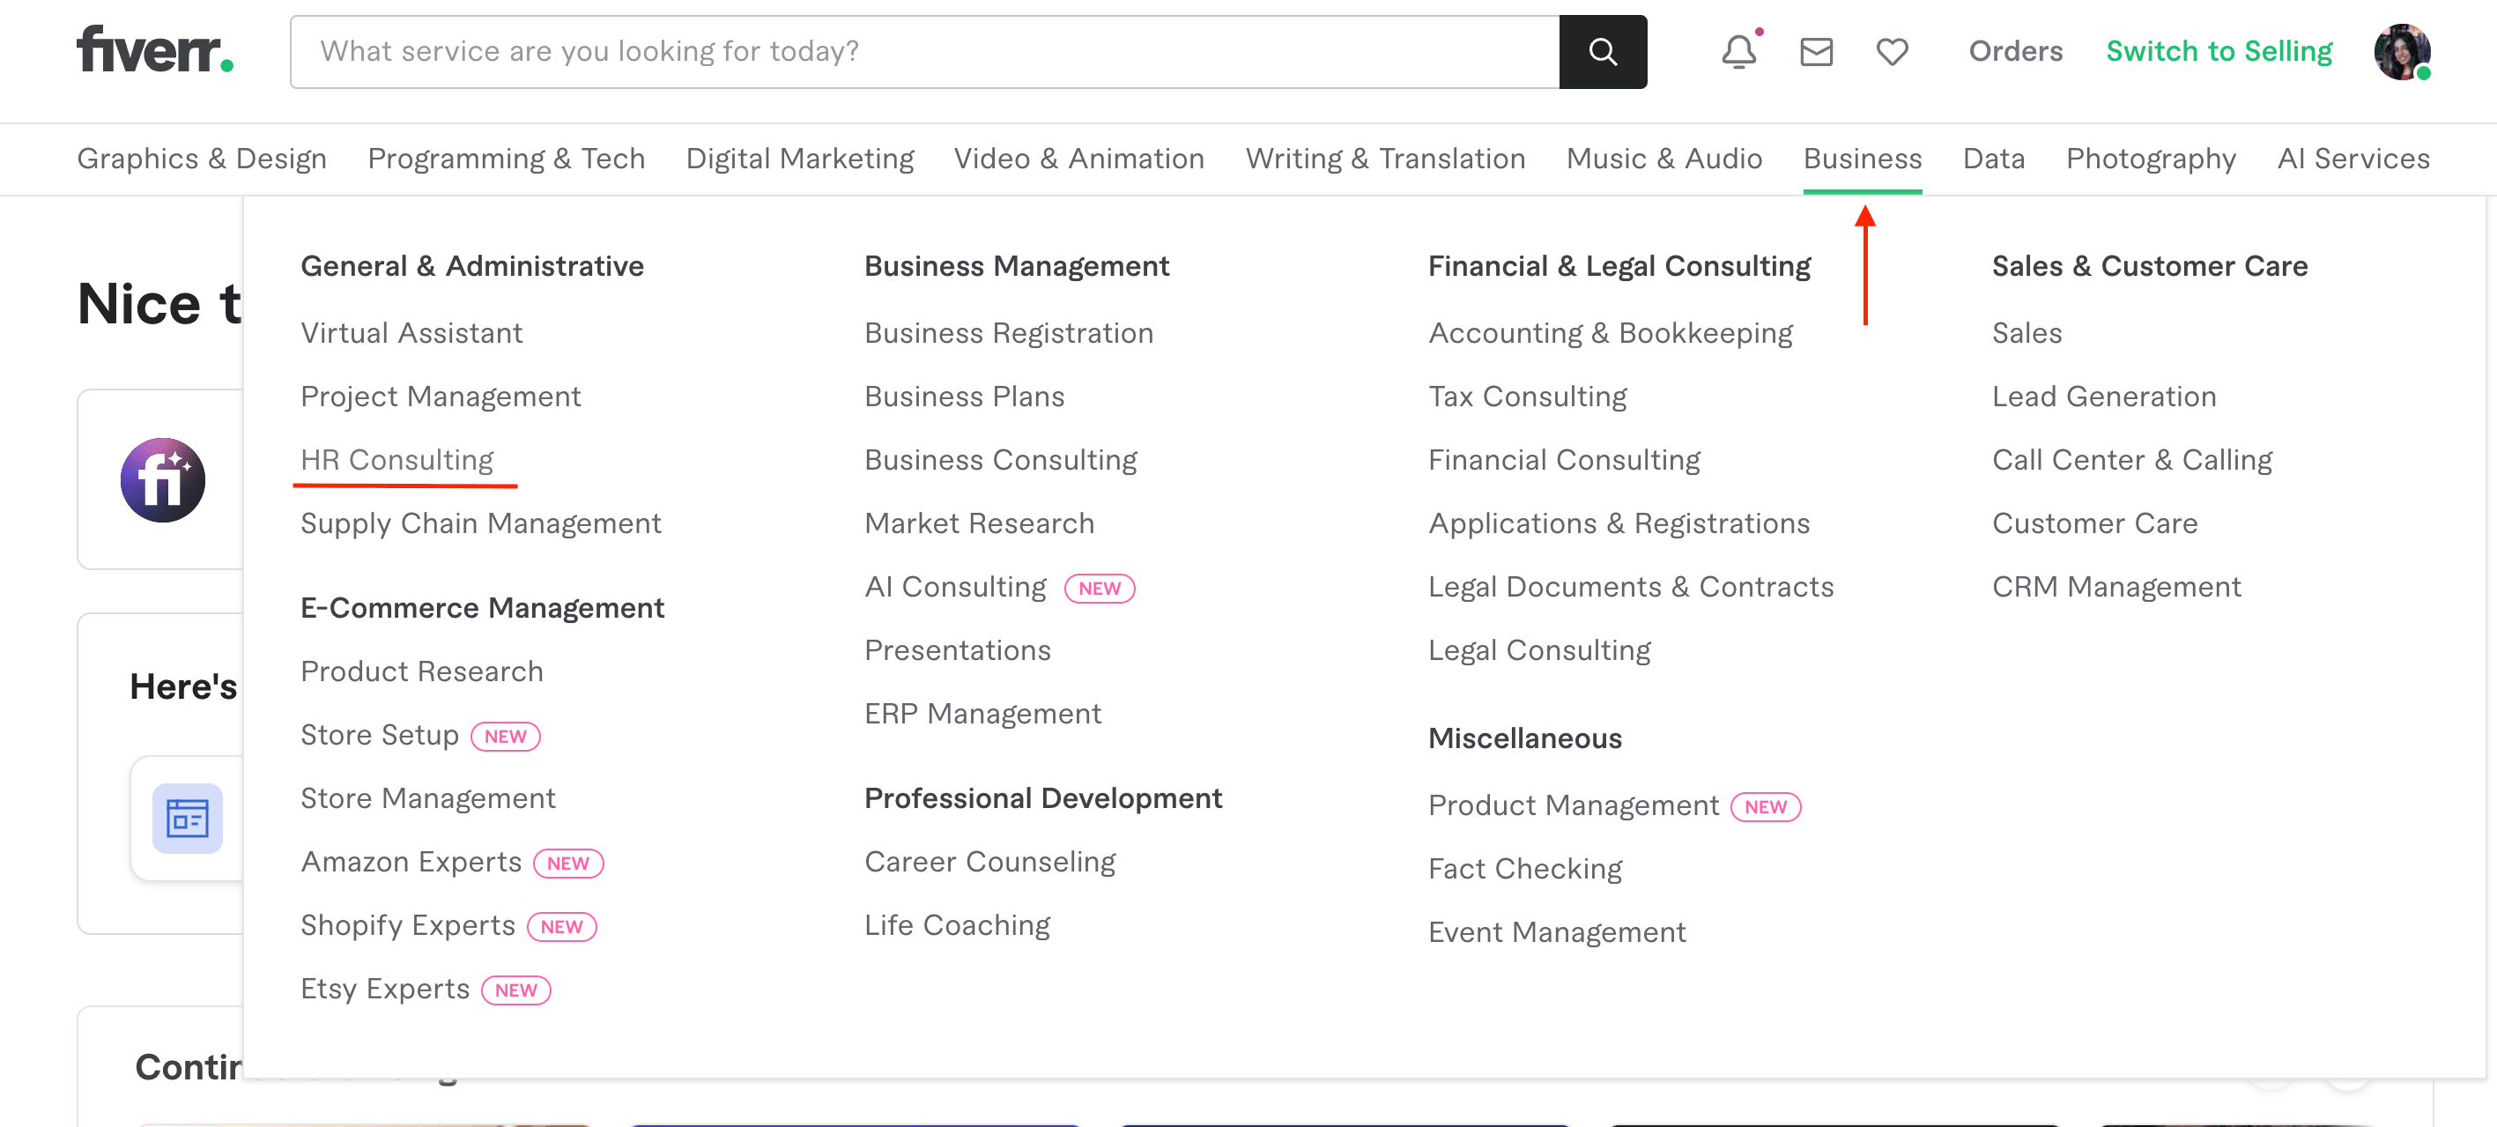Click Switch to Selling

[2219, 51]
